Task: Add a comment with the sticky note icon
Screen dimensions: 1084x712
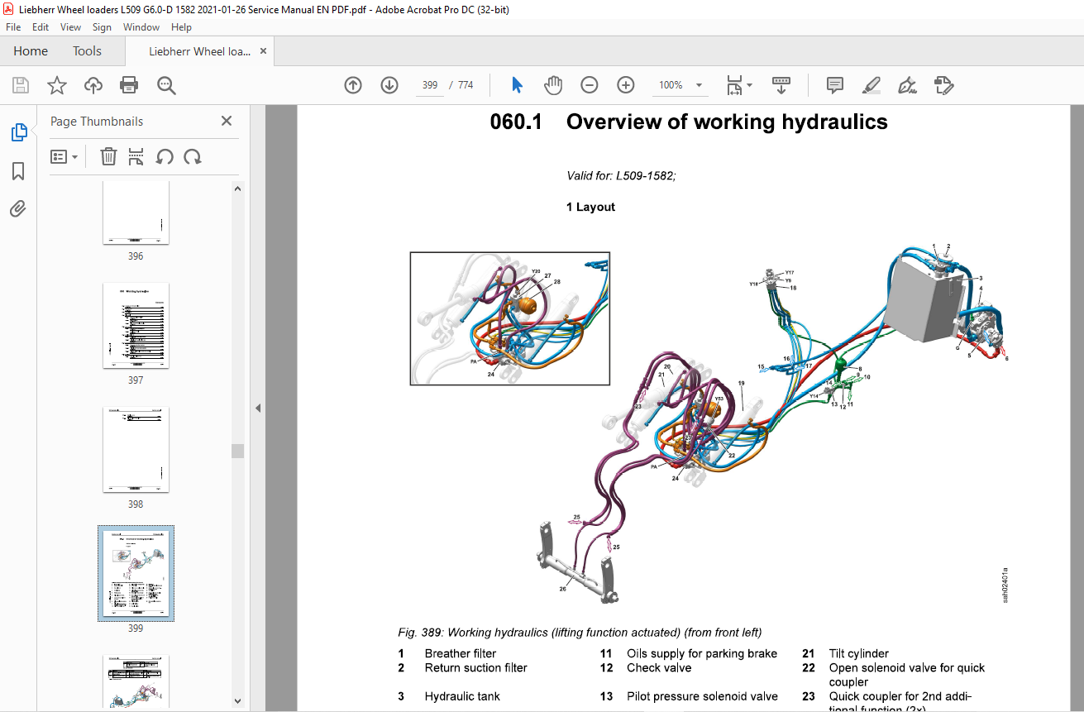Action: (x=835, y=85)
